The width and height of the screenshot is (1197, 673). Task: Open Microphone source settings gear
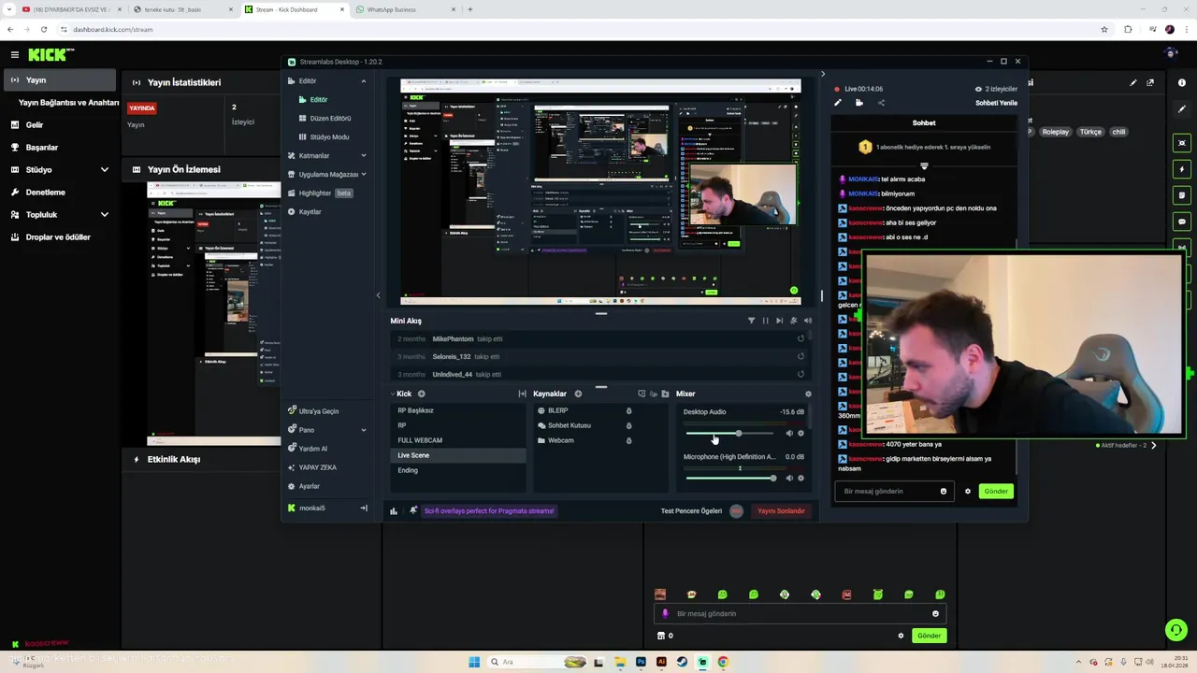click(800, 479)
